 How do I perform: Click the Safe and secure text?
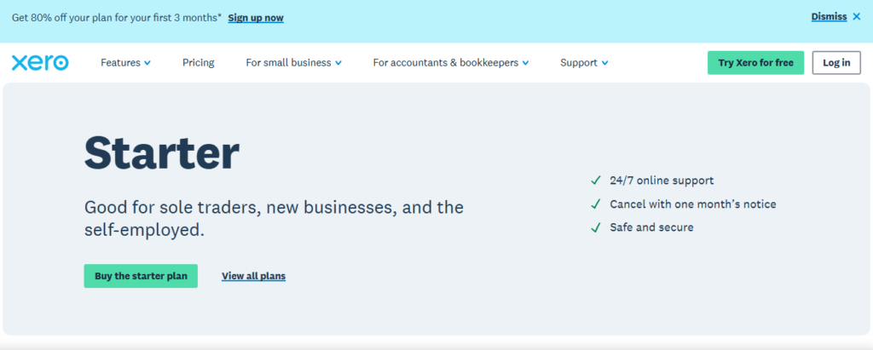651,227
